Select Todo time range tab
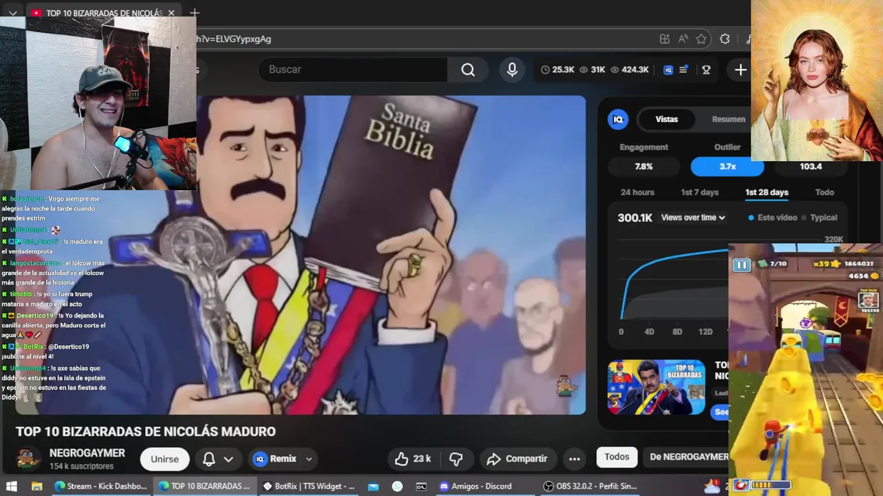 tap(824, 192)
